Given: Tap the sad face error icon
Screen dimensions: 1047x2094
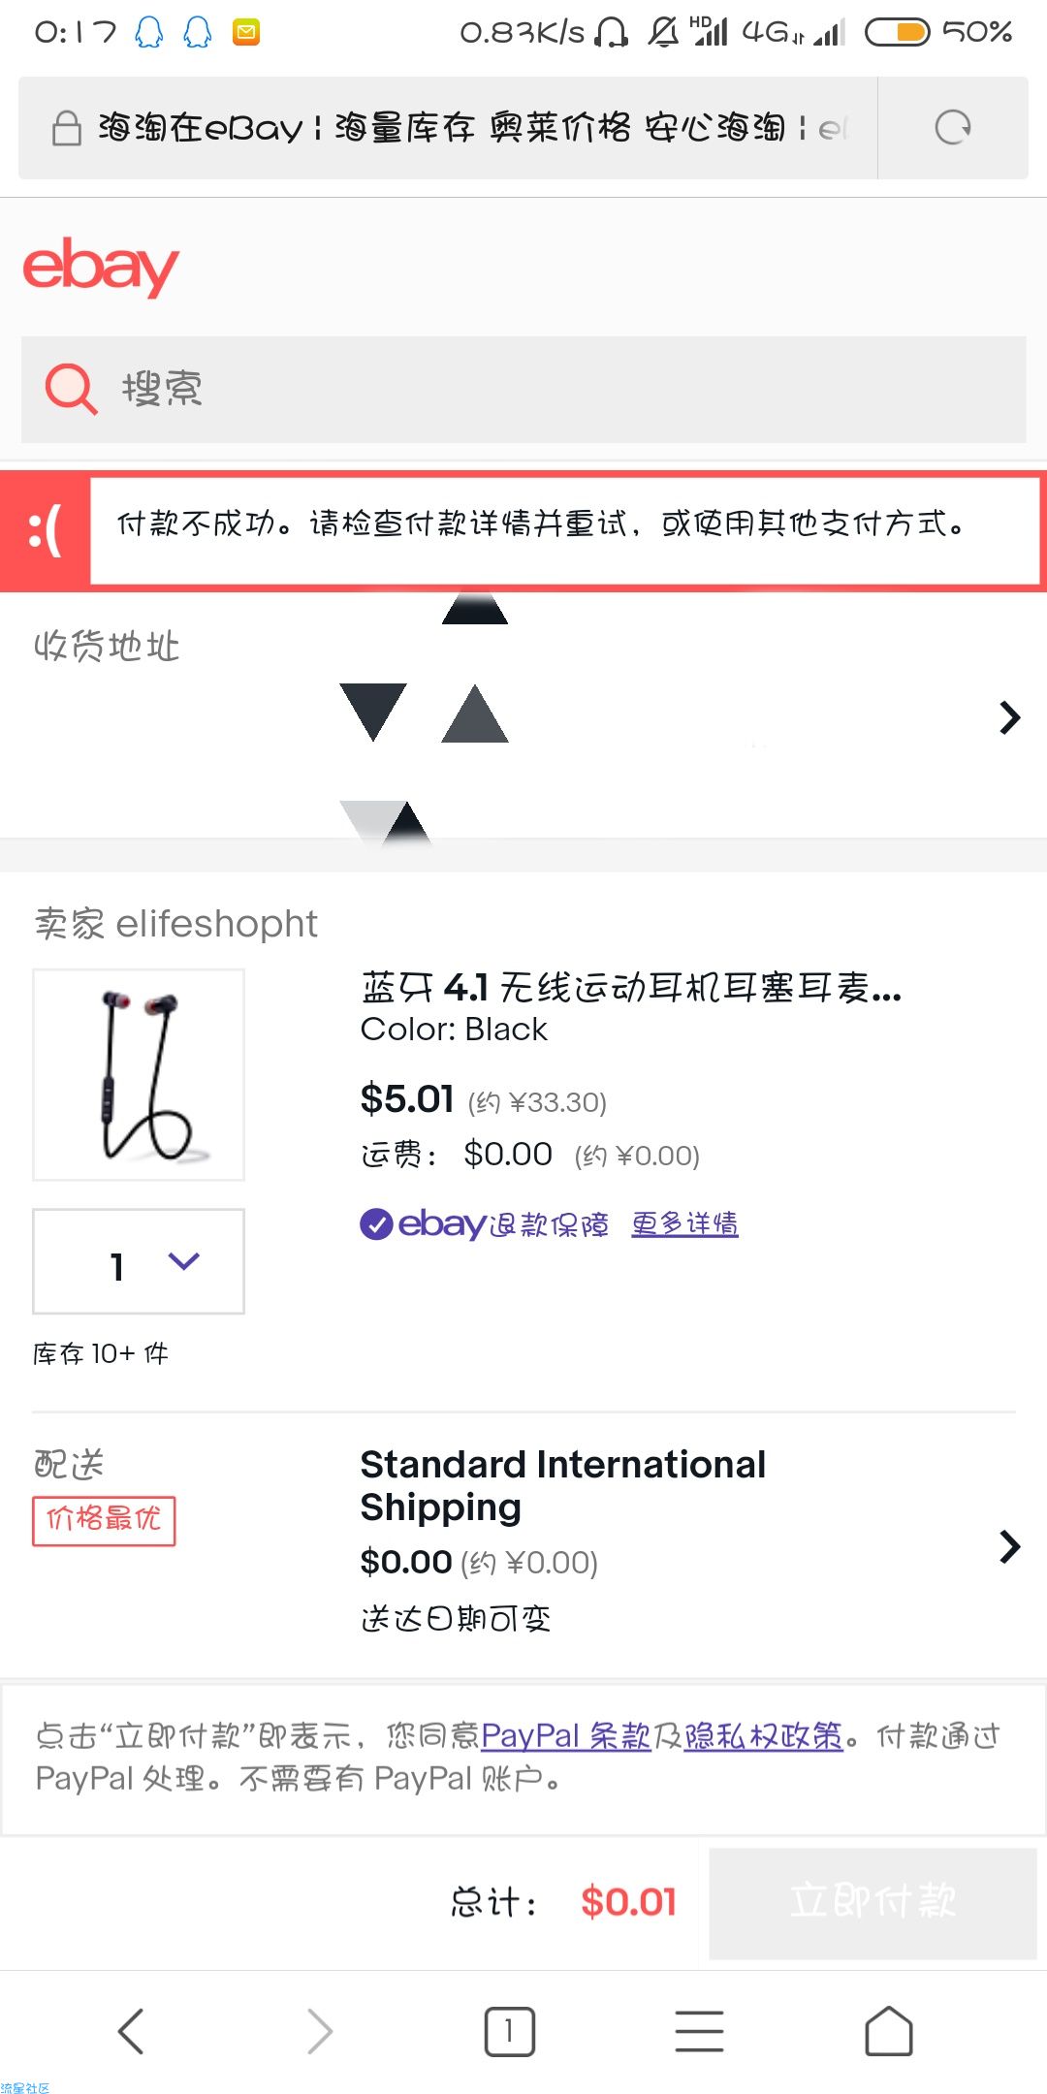Looking at the screenshot, I should (x=45, y=531).
